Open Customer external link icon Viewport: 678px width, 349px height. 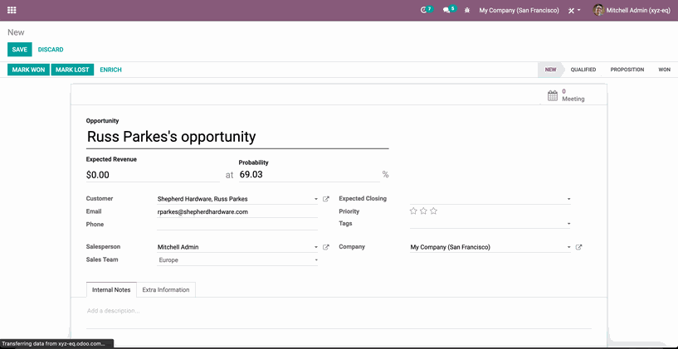click(x=326, y=199)
